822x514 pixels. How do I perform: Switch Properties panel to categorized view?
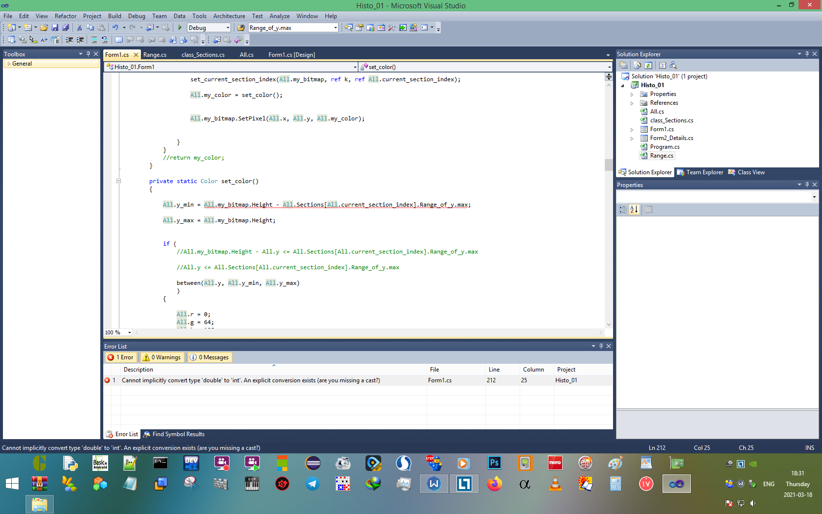622,210
